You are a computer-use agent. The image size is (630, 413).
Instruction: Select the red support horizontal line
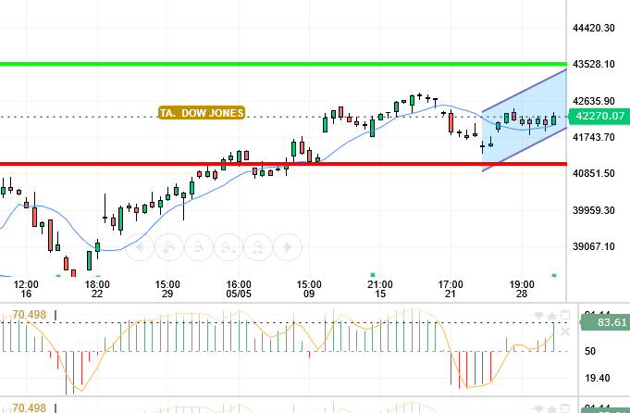pos(283,164)
